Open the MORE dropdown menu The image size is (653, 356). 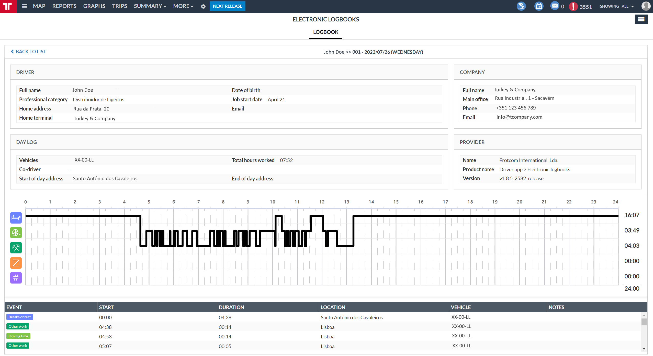(183, 6)
